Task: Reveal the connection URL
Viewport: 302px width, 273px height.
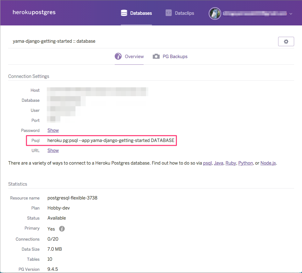Action: 53,150
